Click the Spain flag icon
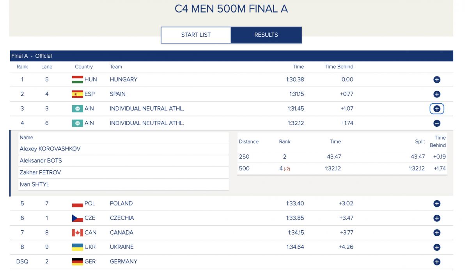Image resolution: width=468 pixels, height=274 pixels. 78,94
